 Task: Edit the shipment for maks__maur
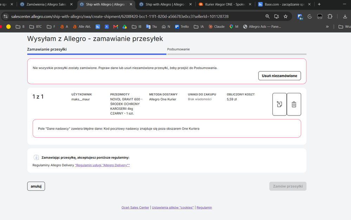tap(279, 104)
